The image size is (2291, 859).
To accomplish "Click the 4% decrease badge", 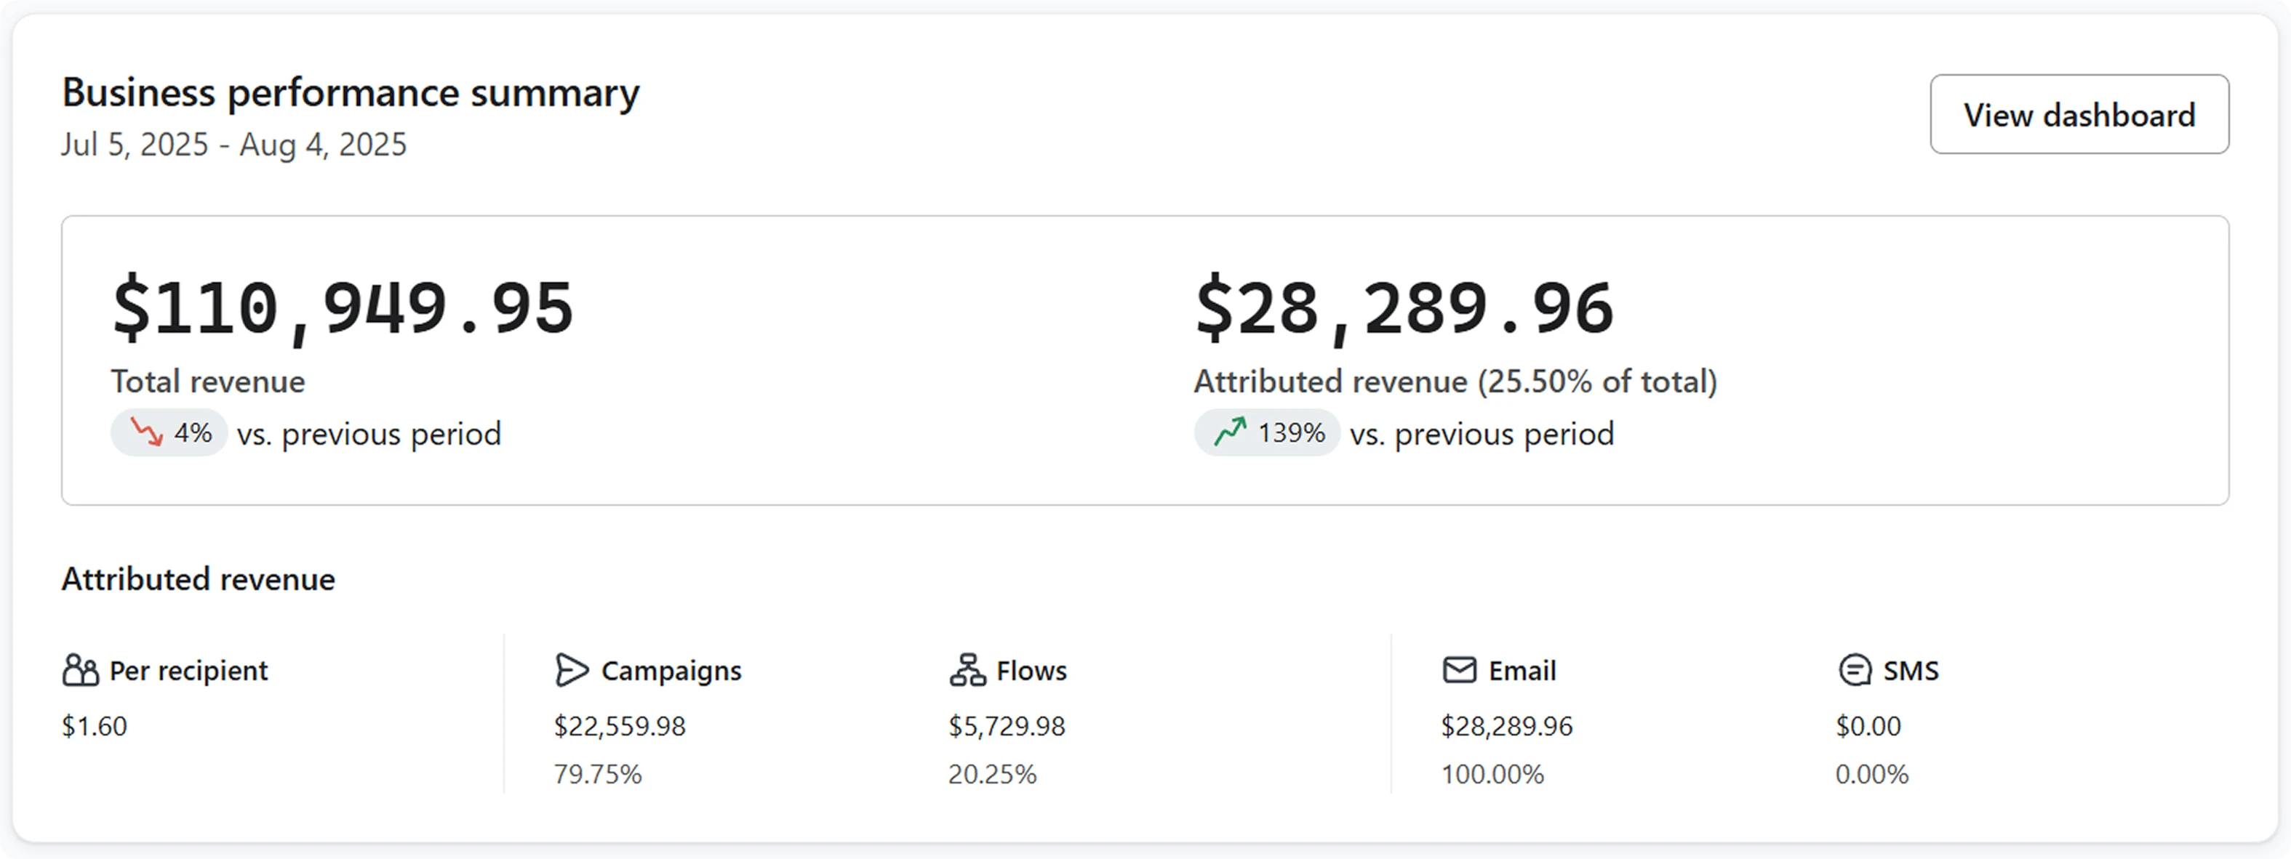I will coord(169,432).
